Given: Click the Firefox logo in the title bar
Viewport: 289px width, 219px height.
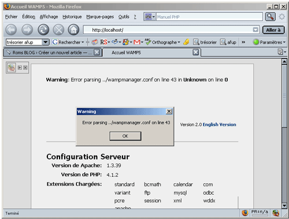Looking at the screenshot, I should (7, 6).
